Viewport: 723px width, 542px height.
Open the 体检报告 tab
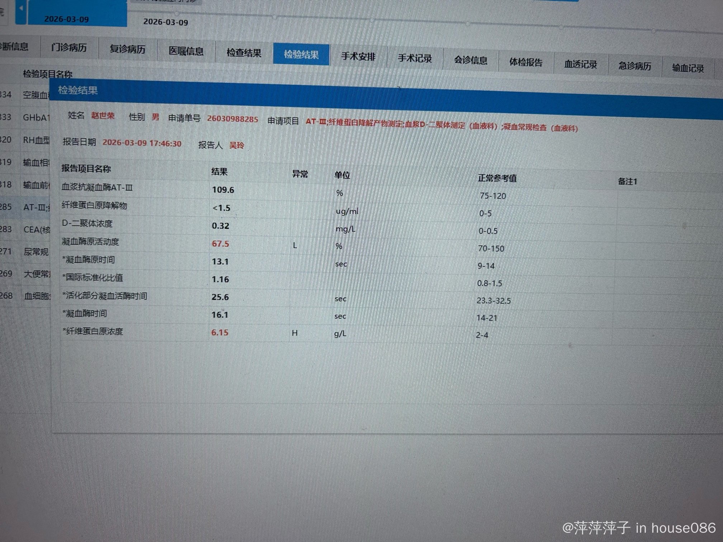point(526,62)
